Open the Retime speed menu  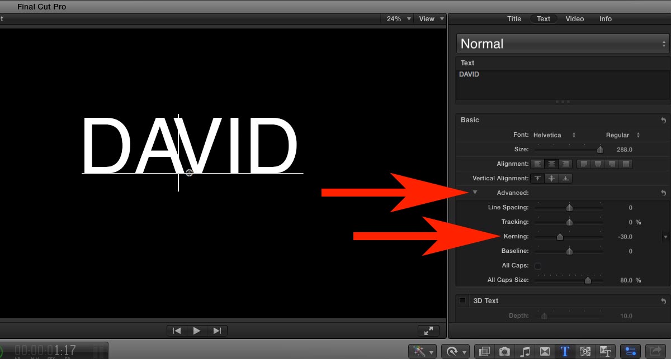[x=455, y=351]
